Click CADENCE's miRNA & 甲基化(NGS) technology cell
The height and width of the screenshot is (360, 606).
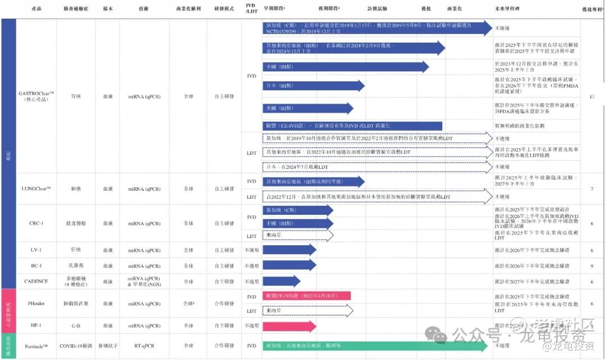(x=144, y=281)
